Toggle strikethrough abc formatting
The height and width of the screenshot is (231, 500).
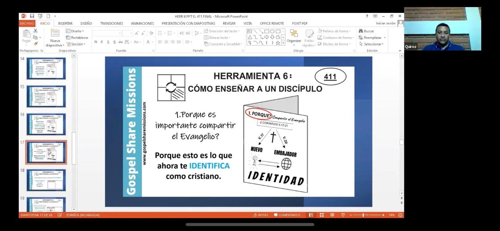click(x=120, y=42)
